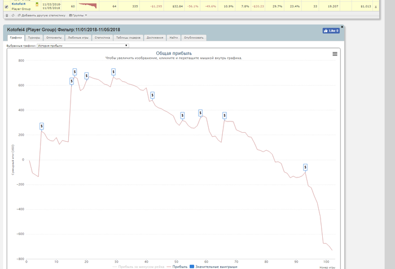
Task: Switch to the 'Турниры' tab
Action: pos(34,38)
